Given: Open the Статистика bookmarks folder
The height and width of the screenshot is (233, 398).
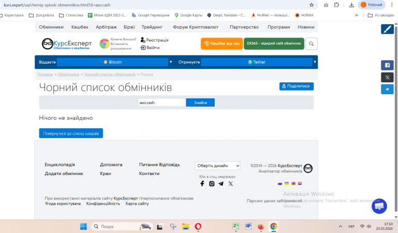Looking at the screenshot, I should (71, 15).
